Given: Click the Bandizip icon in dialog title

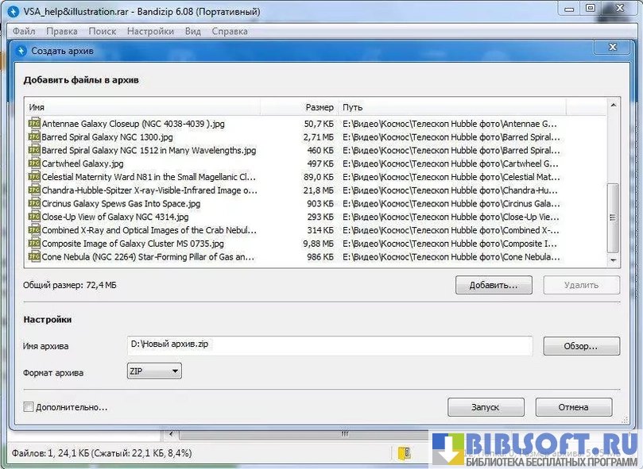Looking at the screenshot, I should 21,51.
